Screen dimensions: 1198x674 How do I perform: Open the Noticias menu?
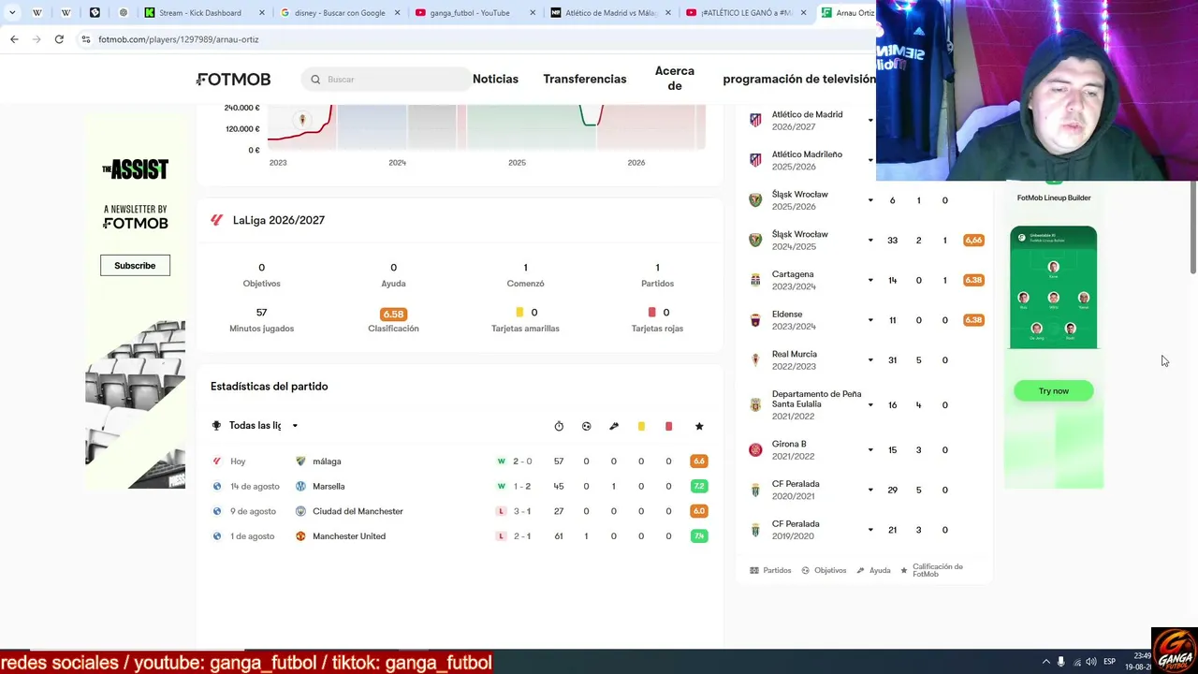pos(495,80)
